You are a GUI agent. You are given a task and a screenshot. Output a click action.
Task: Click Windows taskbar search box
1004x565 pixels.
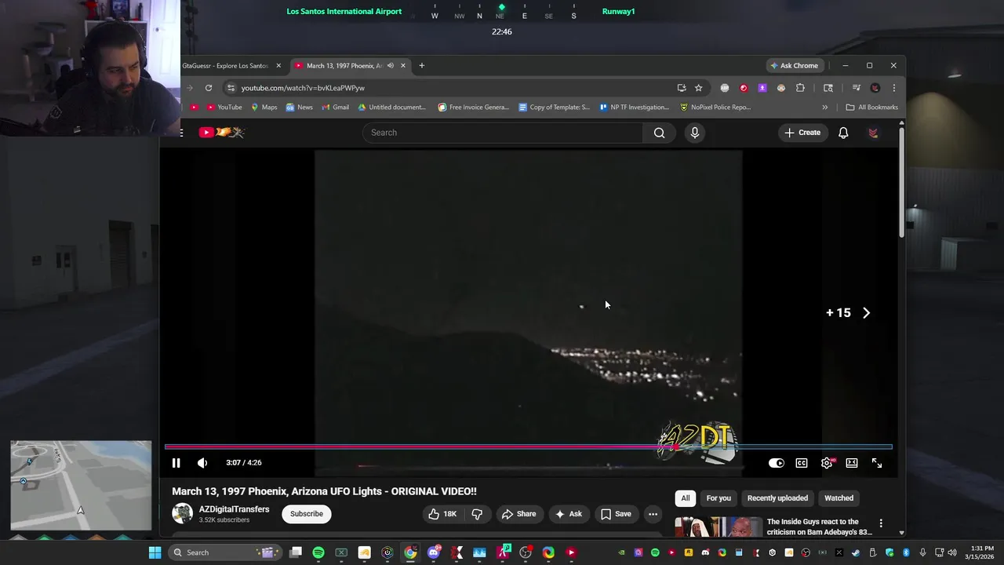224,552
